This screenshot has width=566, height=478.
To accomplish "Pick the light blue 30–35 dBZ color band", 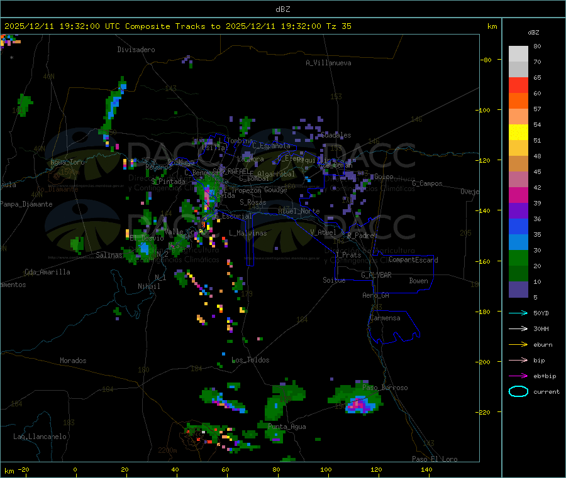I will point(518,242).
